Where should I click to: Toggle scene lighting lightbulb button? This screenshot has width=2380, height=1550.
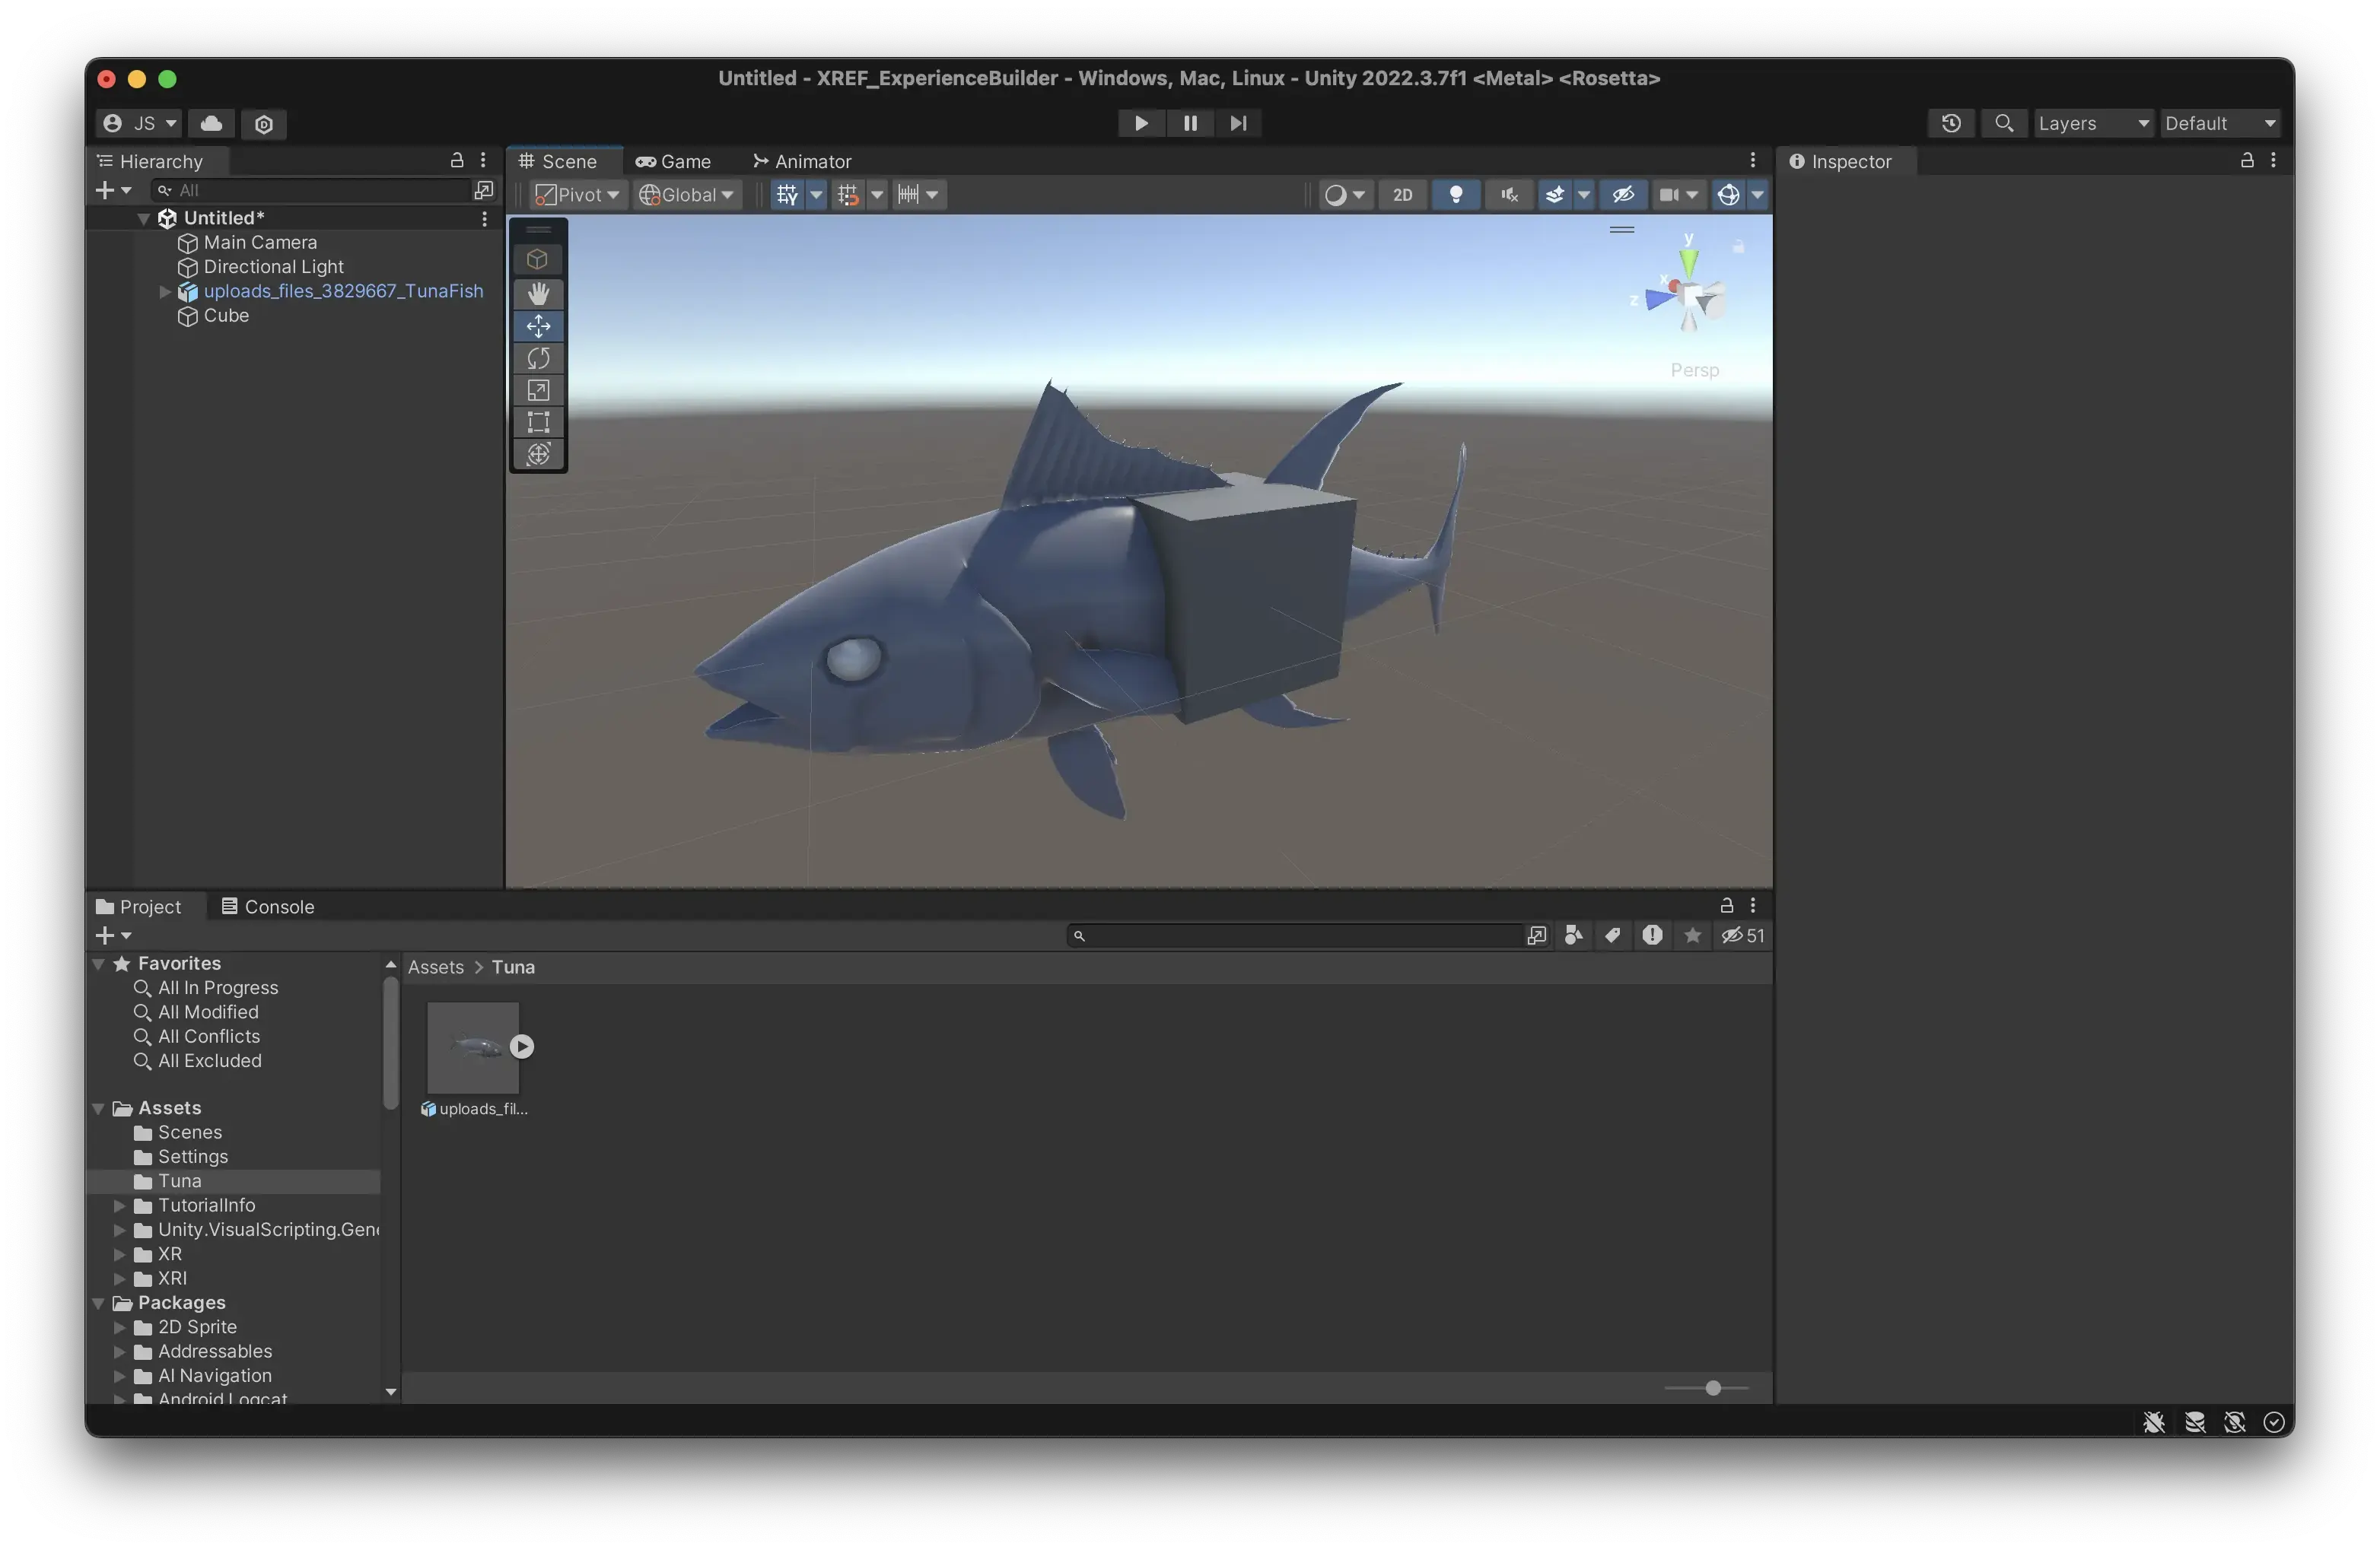(x=1455, y=195)
